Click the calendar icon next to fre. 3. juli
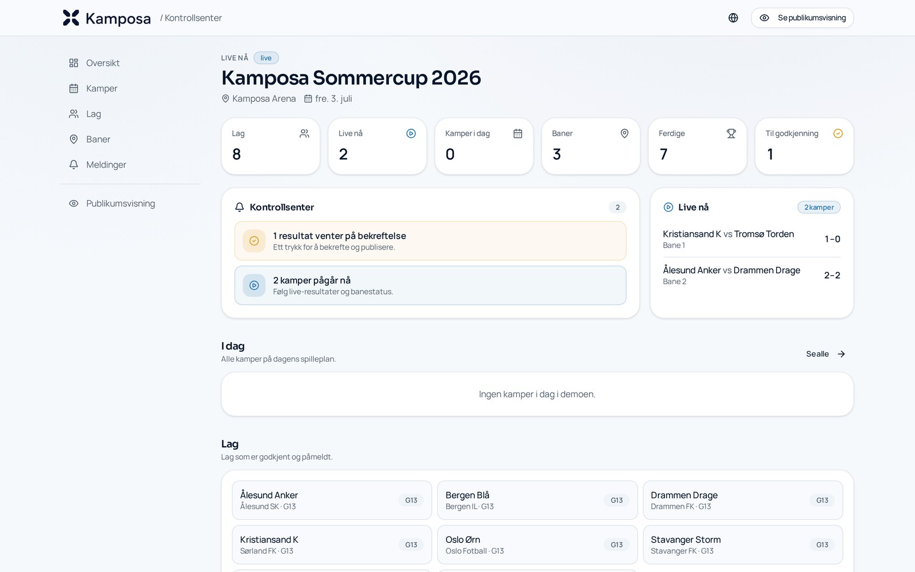Image resolution: width=915 pixels, height=572 pixels. click(308, 98)
